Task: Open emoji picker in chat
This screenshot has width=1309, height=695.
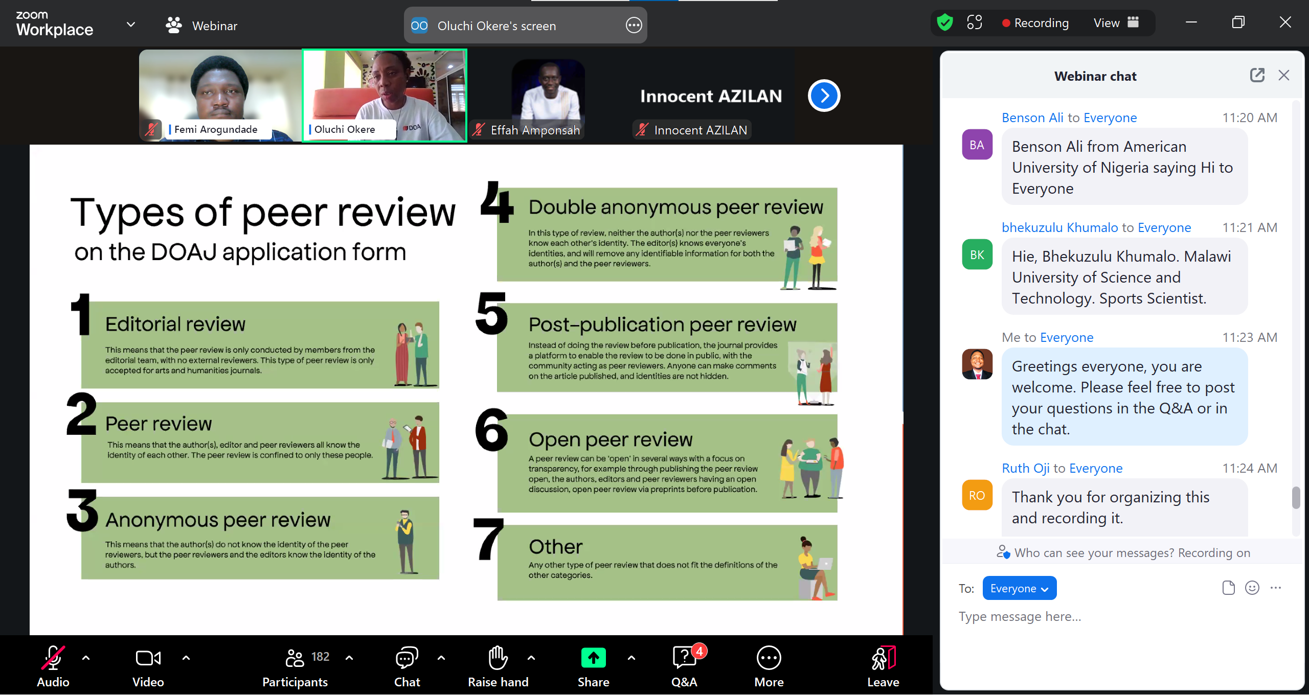Action: click(1252, 588)
